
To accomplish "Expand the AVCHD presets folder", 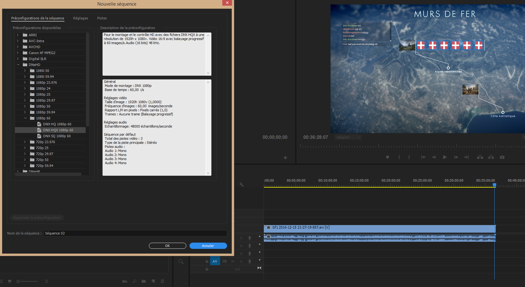I will click(x=18, y=47).
